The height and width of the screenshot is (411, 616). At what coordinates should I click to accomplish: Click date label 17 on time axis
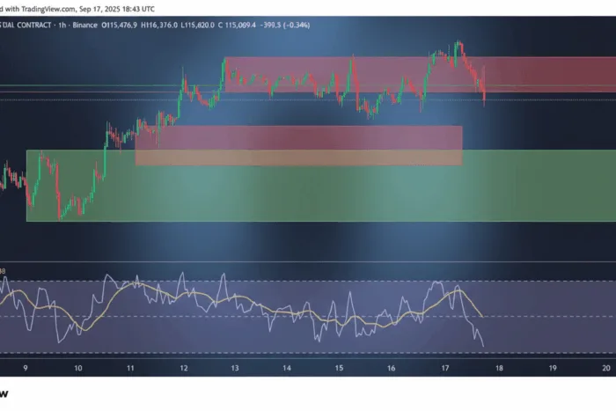tap(444, 368)
